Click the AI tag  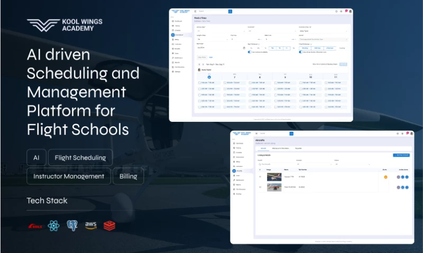point(36,158)
